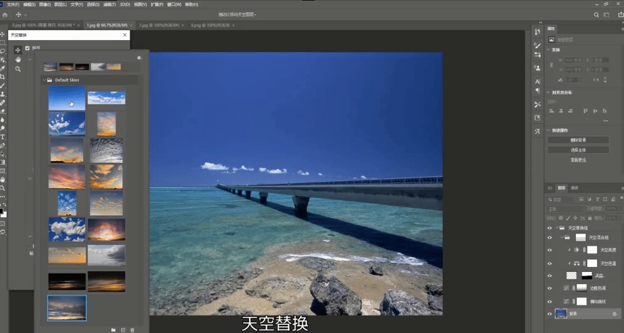Screen dimensions: 624x333
Task: Hide the 背景 background layer
Action: point(549,314)
